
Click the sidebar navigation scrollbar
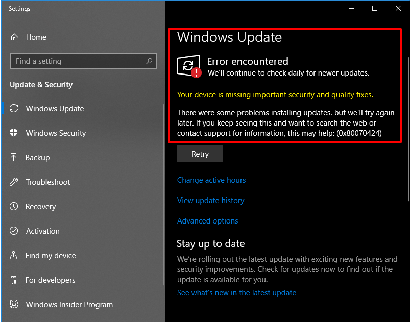163,194
